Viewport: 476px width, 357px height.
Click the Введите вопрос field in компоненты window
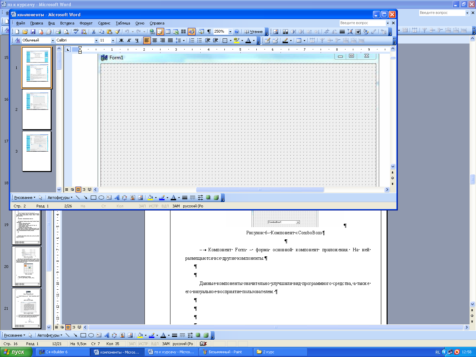[x=362, y=23]
